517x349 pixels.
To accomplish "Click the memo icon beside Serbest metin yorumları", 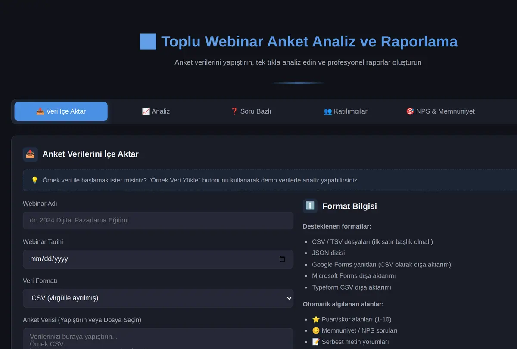I will pos(316,342).
